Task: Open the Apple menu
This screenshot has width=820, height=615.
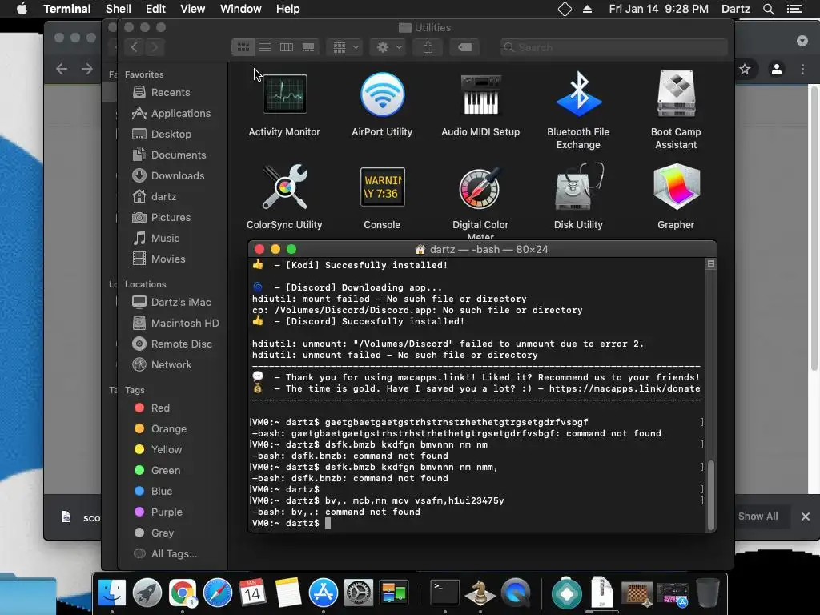Action: click(x=22, y=9)
